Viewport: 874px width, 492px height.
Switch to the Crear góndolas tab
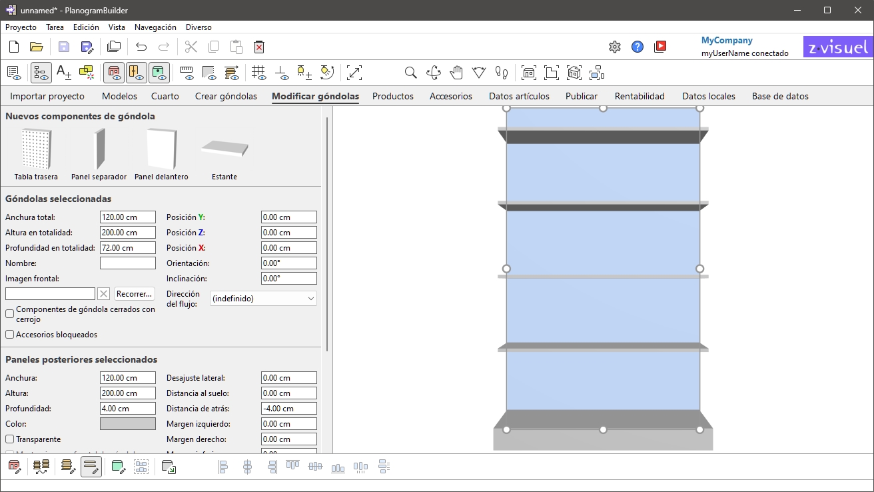[x=226, y=96]
